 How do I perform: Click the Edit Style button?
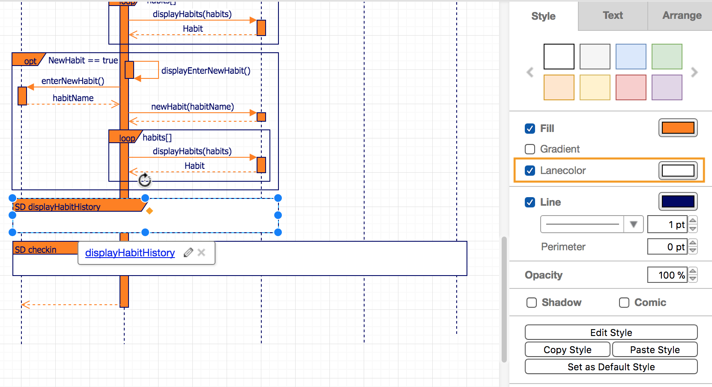click(x=611, y=332)
